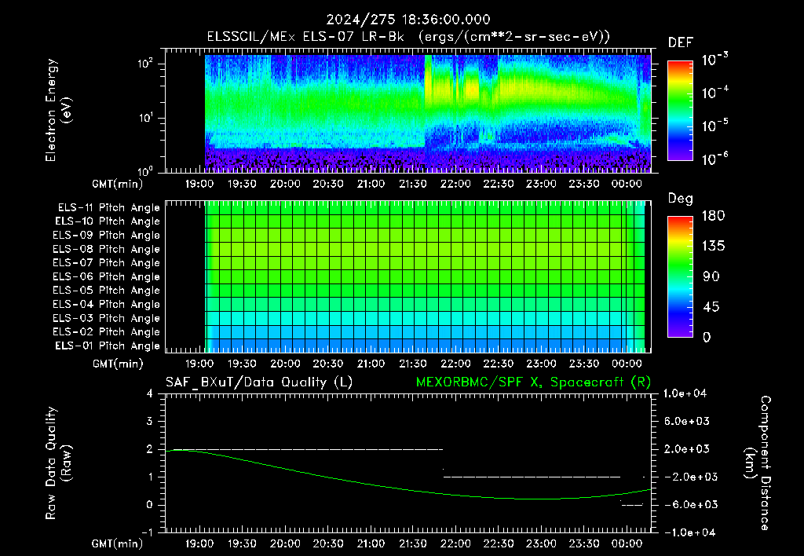
Task: Click the 4 tick on raw data quality axis
Action: (x=150, y=393)
